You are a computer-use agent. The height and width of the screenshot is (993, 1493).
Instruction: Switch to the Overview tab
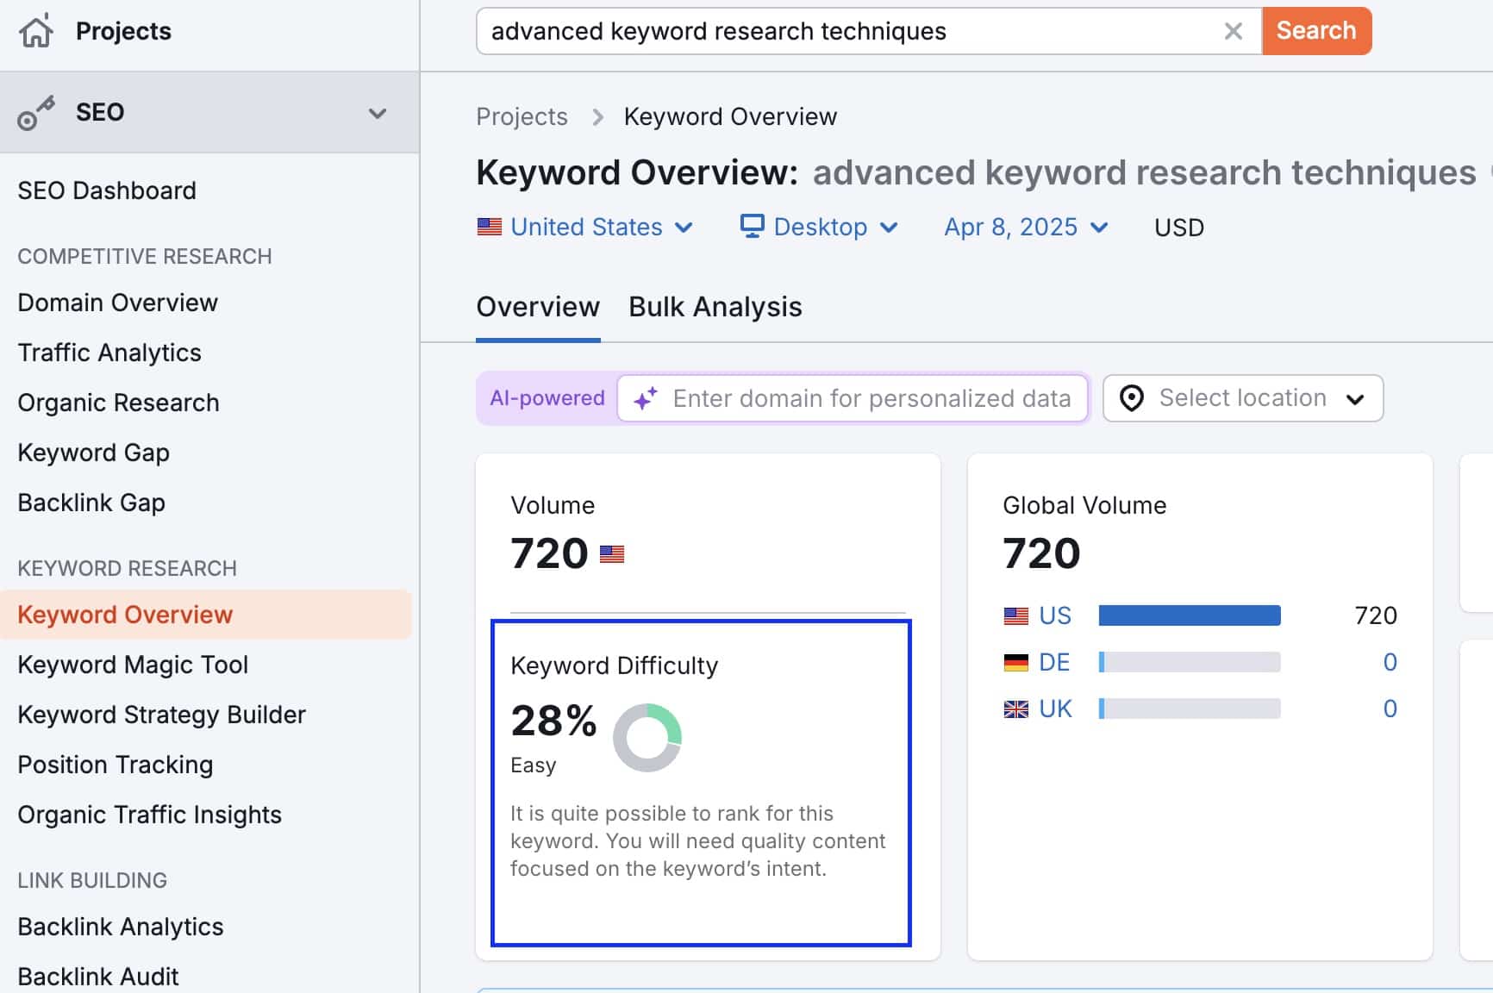[x=538, y=307]
